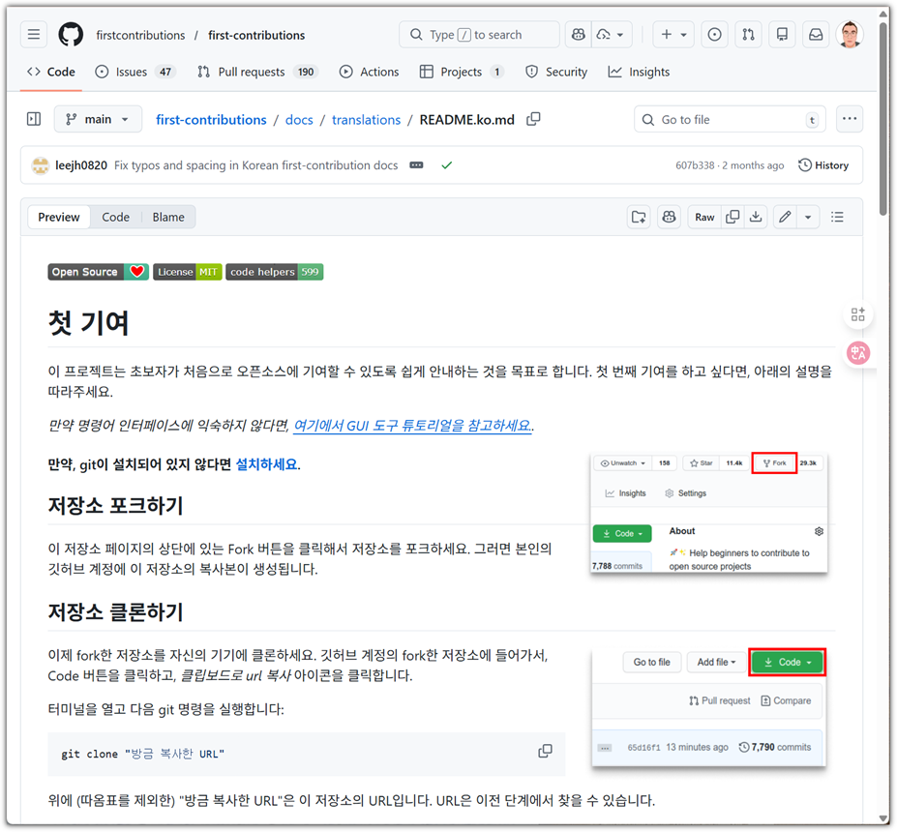
Task: Open the issues icon in header
Action: click(x=714, y=34)
